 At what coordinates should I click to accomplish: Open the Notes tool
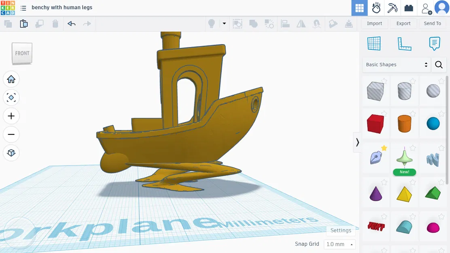(x=434, y=43)
